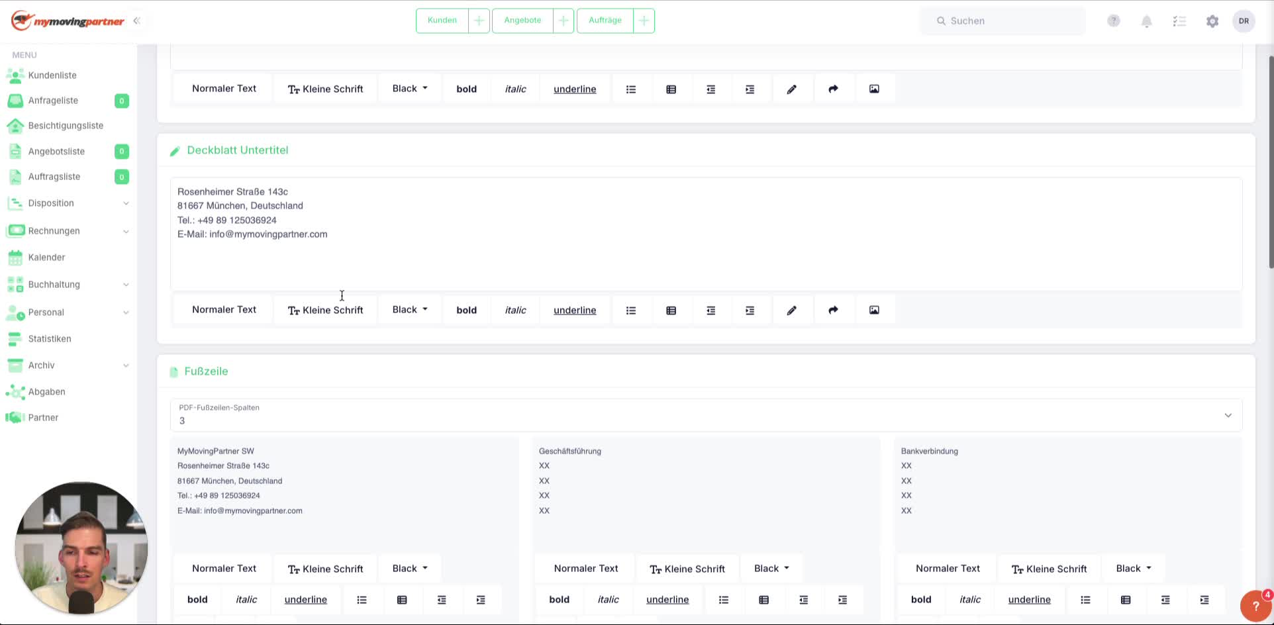
Task: Apply bold in Deckblatt Untertitel toolbar
Action: (467, 310)
